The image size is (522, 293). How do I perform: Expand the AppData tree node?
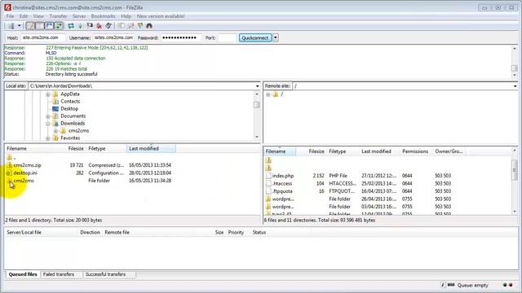tap(48, 94)
